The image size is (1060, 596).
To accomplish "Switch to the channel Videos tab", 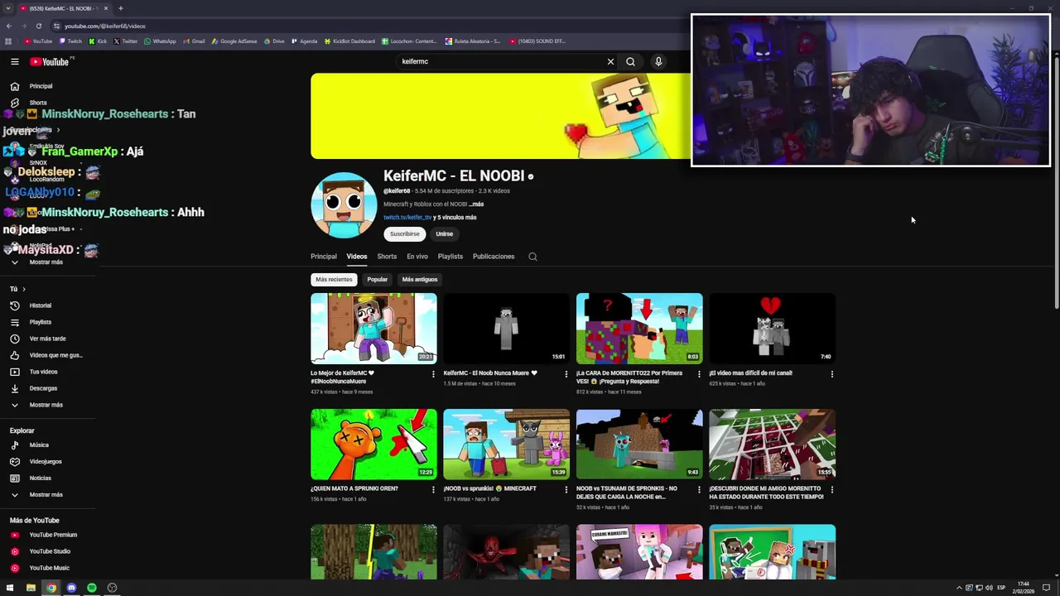I will coord(357,257).
